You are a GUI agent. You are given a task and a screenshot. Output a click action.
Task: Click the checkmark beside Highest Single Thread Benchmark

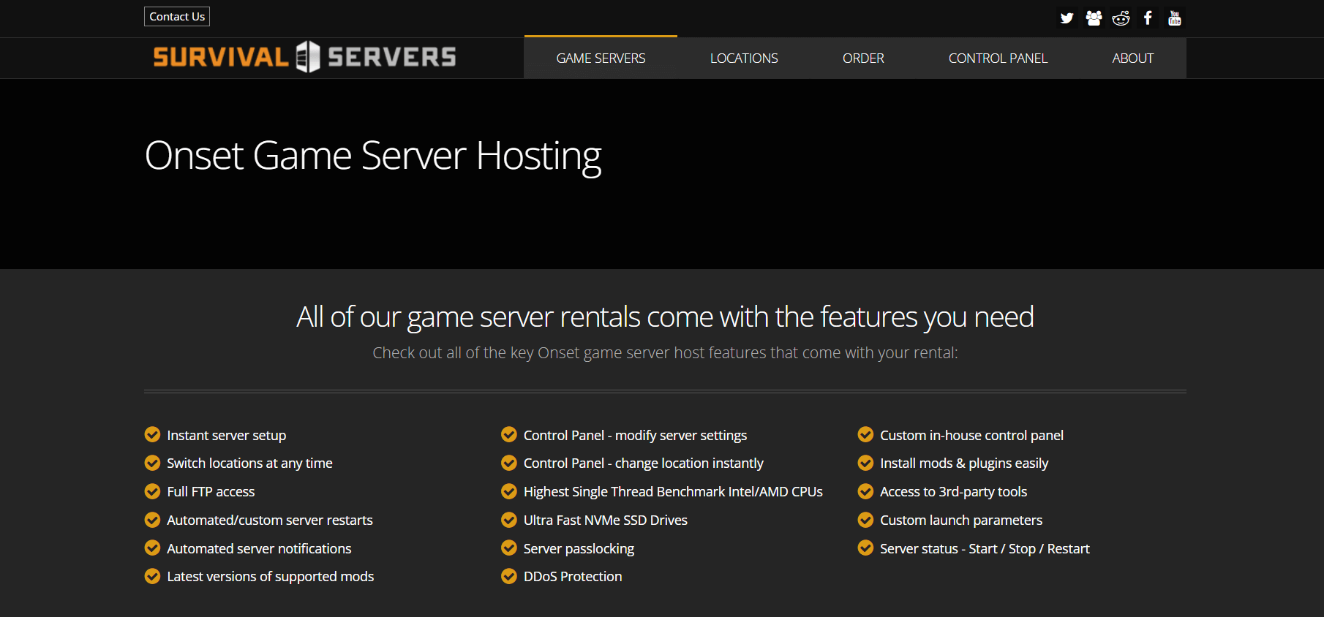point(508,491)
